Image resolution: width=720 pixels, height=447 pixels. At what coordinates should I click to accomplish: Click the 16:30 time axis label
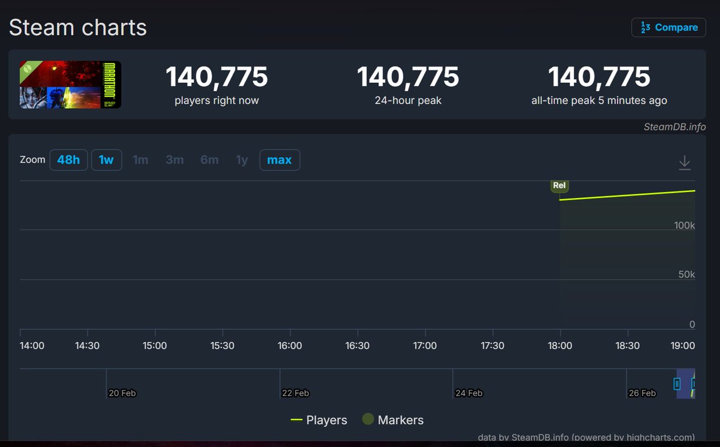click(358, 346)
